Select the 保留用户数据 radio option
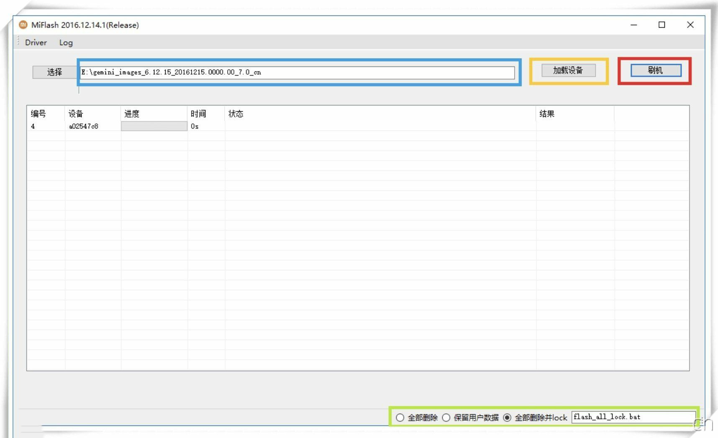The height and width of the screenshot is (438, 718). click(x=470, y=418)
